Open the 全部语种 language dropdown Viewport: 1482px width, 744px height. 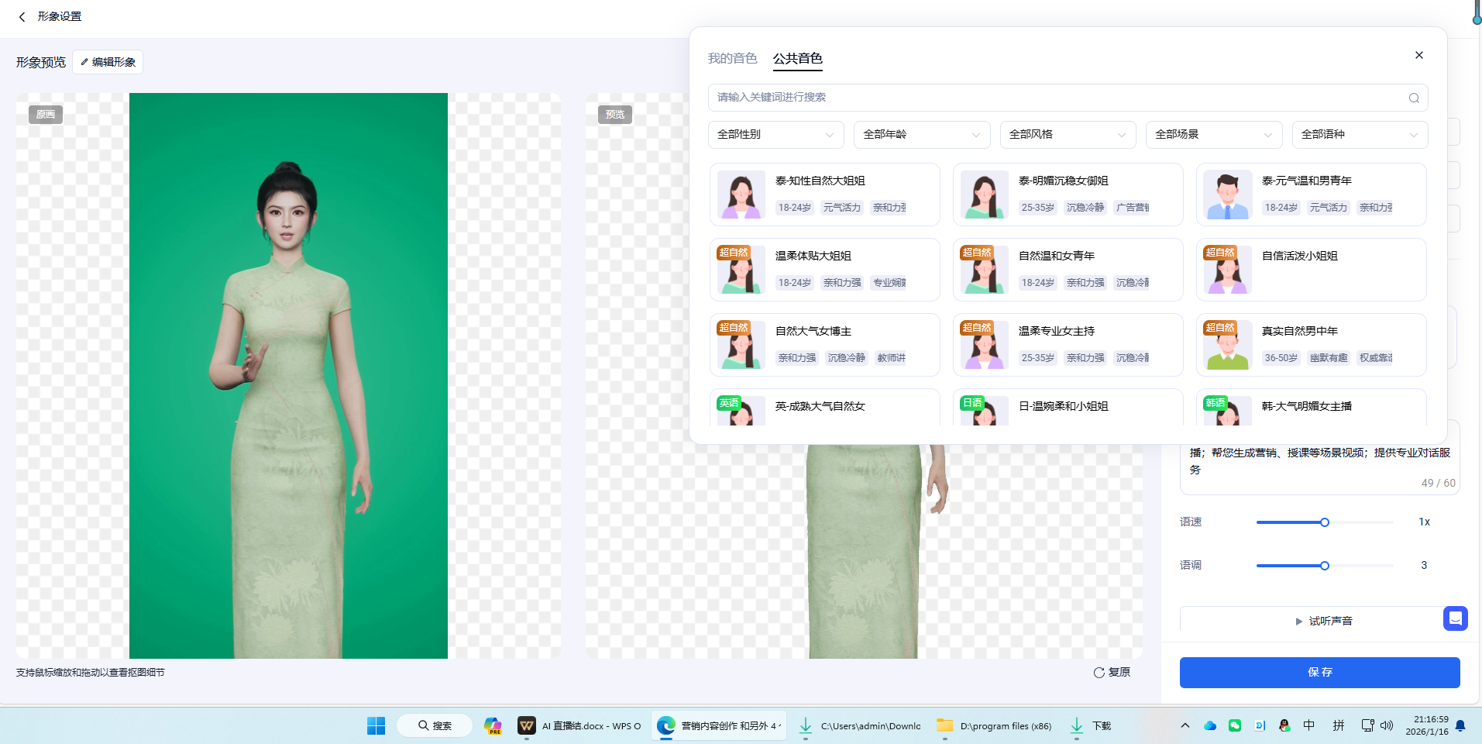point(1360,134)
